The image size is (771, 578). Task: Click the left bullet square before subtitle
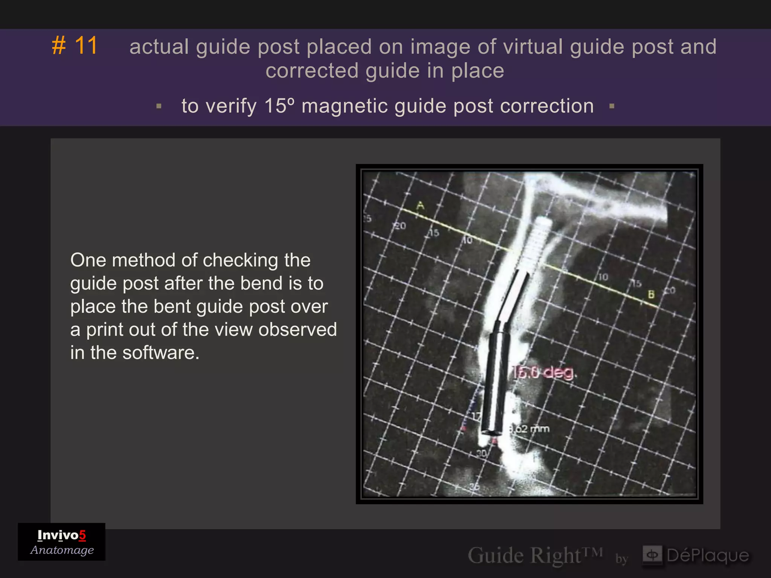pyautogui.click(x=159, y=106)
